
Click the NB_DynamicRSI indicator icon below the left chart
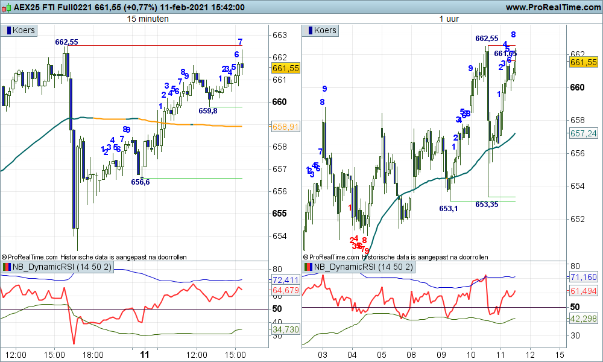click(7, 266)
